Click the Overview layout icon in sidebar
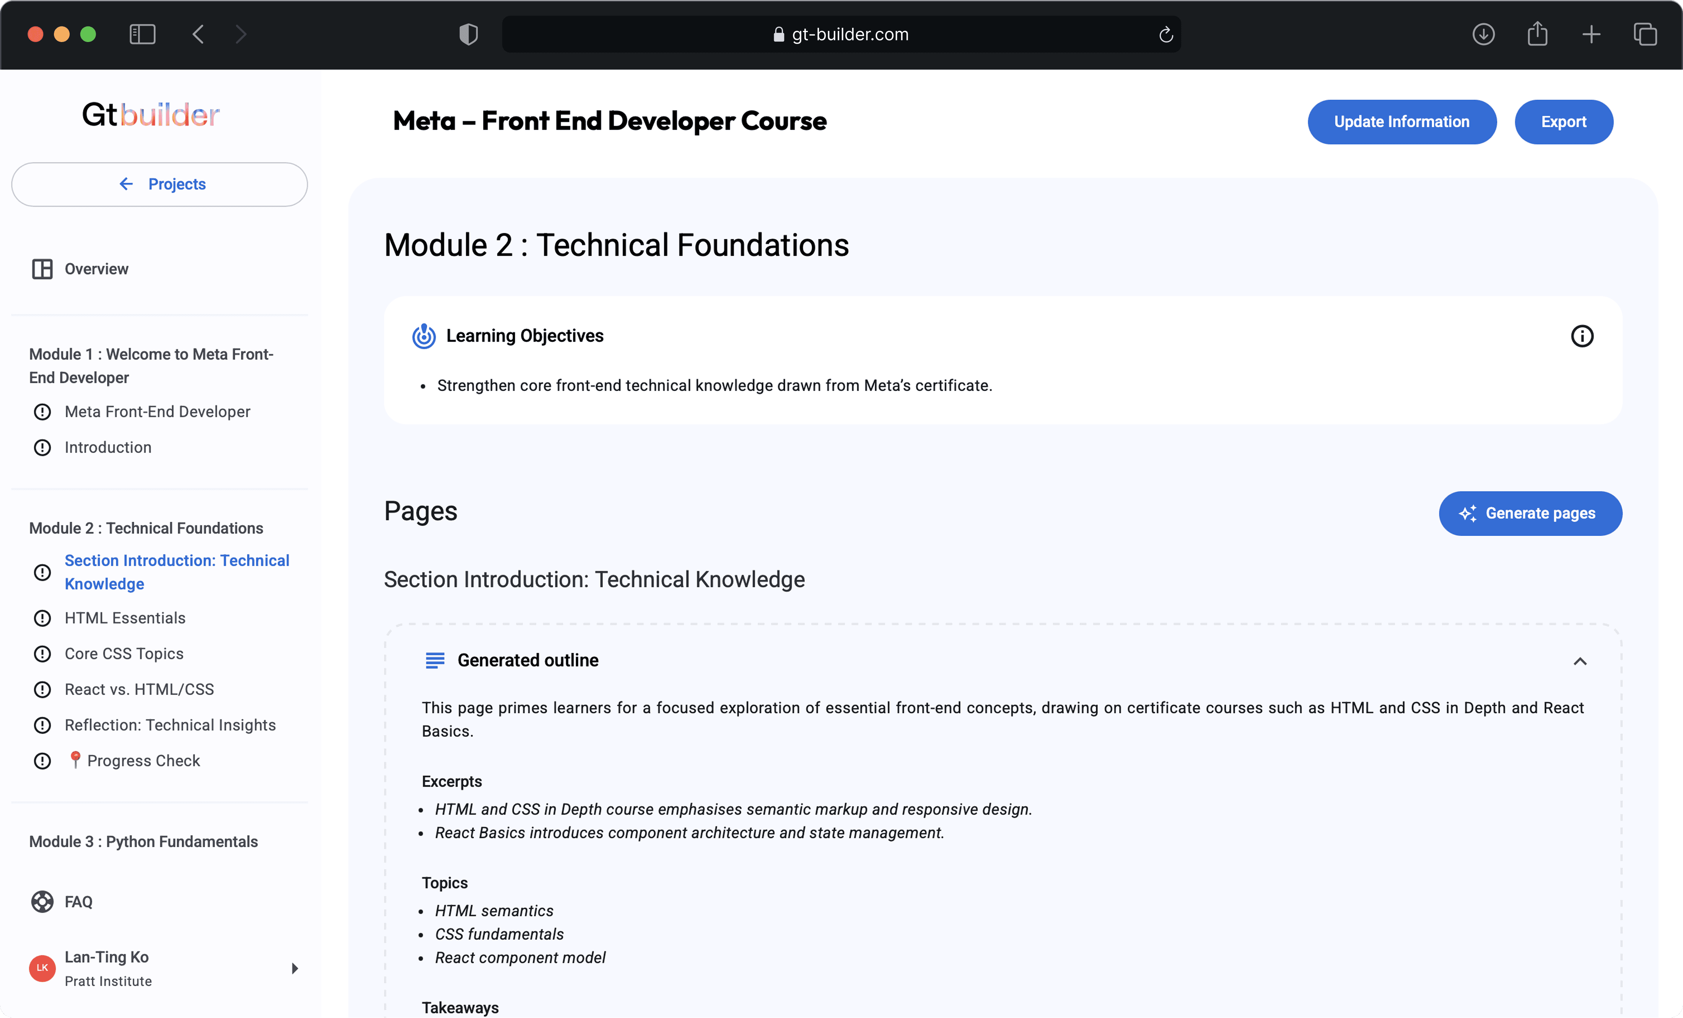 tap(42, 269)
